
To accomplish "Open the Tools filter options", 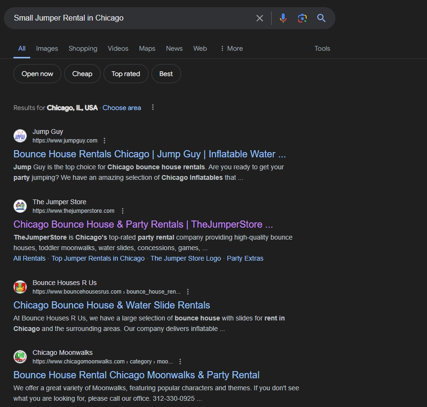I will click(322, 48).
